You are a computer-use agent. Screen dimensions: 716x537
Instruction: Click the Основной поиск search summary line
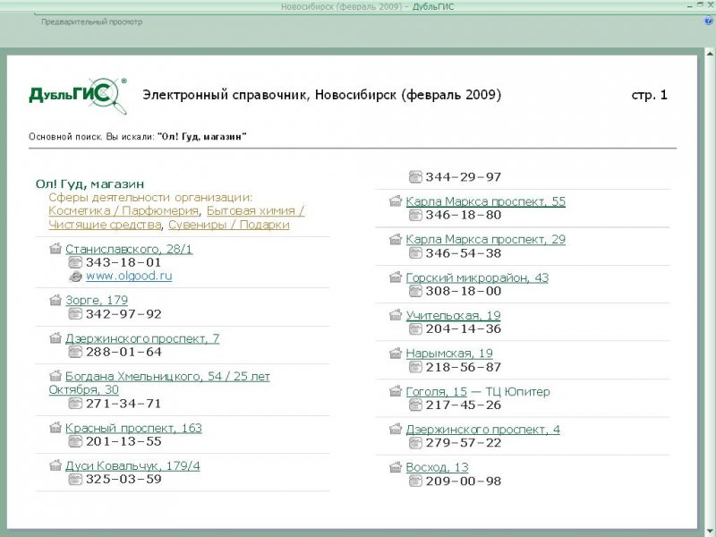tap(138, 137)
